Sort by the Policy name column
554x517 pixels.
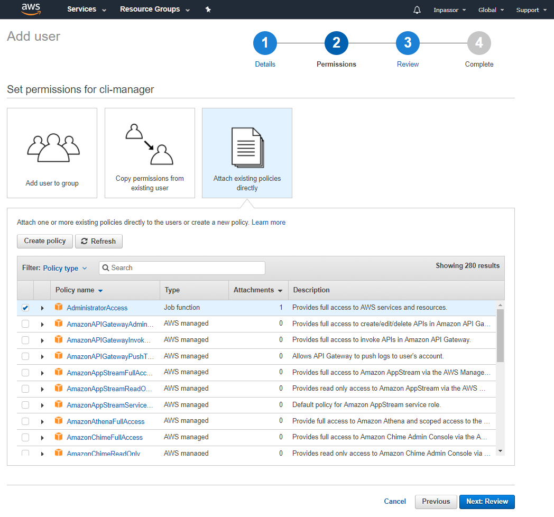coord(79,290)
